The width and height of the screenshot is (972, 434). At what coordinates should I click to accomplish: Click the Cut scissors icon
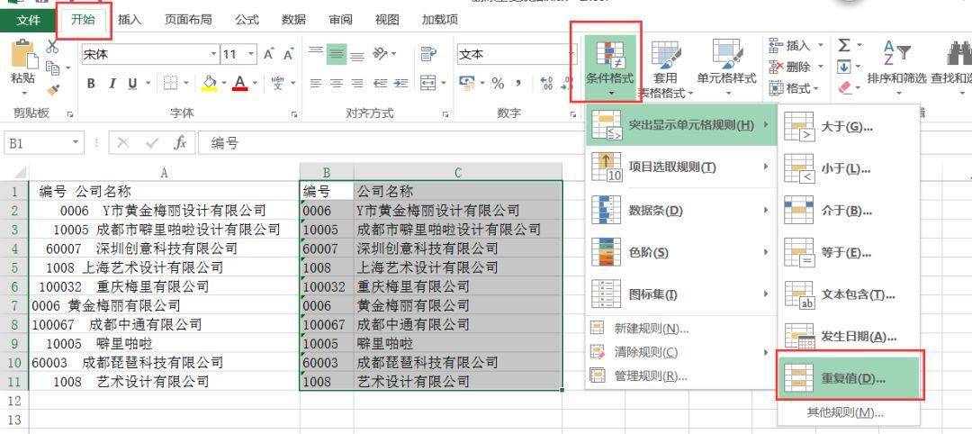click(52, 46)
